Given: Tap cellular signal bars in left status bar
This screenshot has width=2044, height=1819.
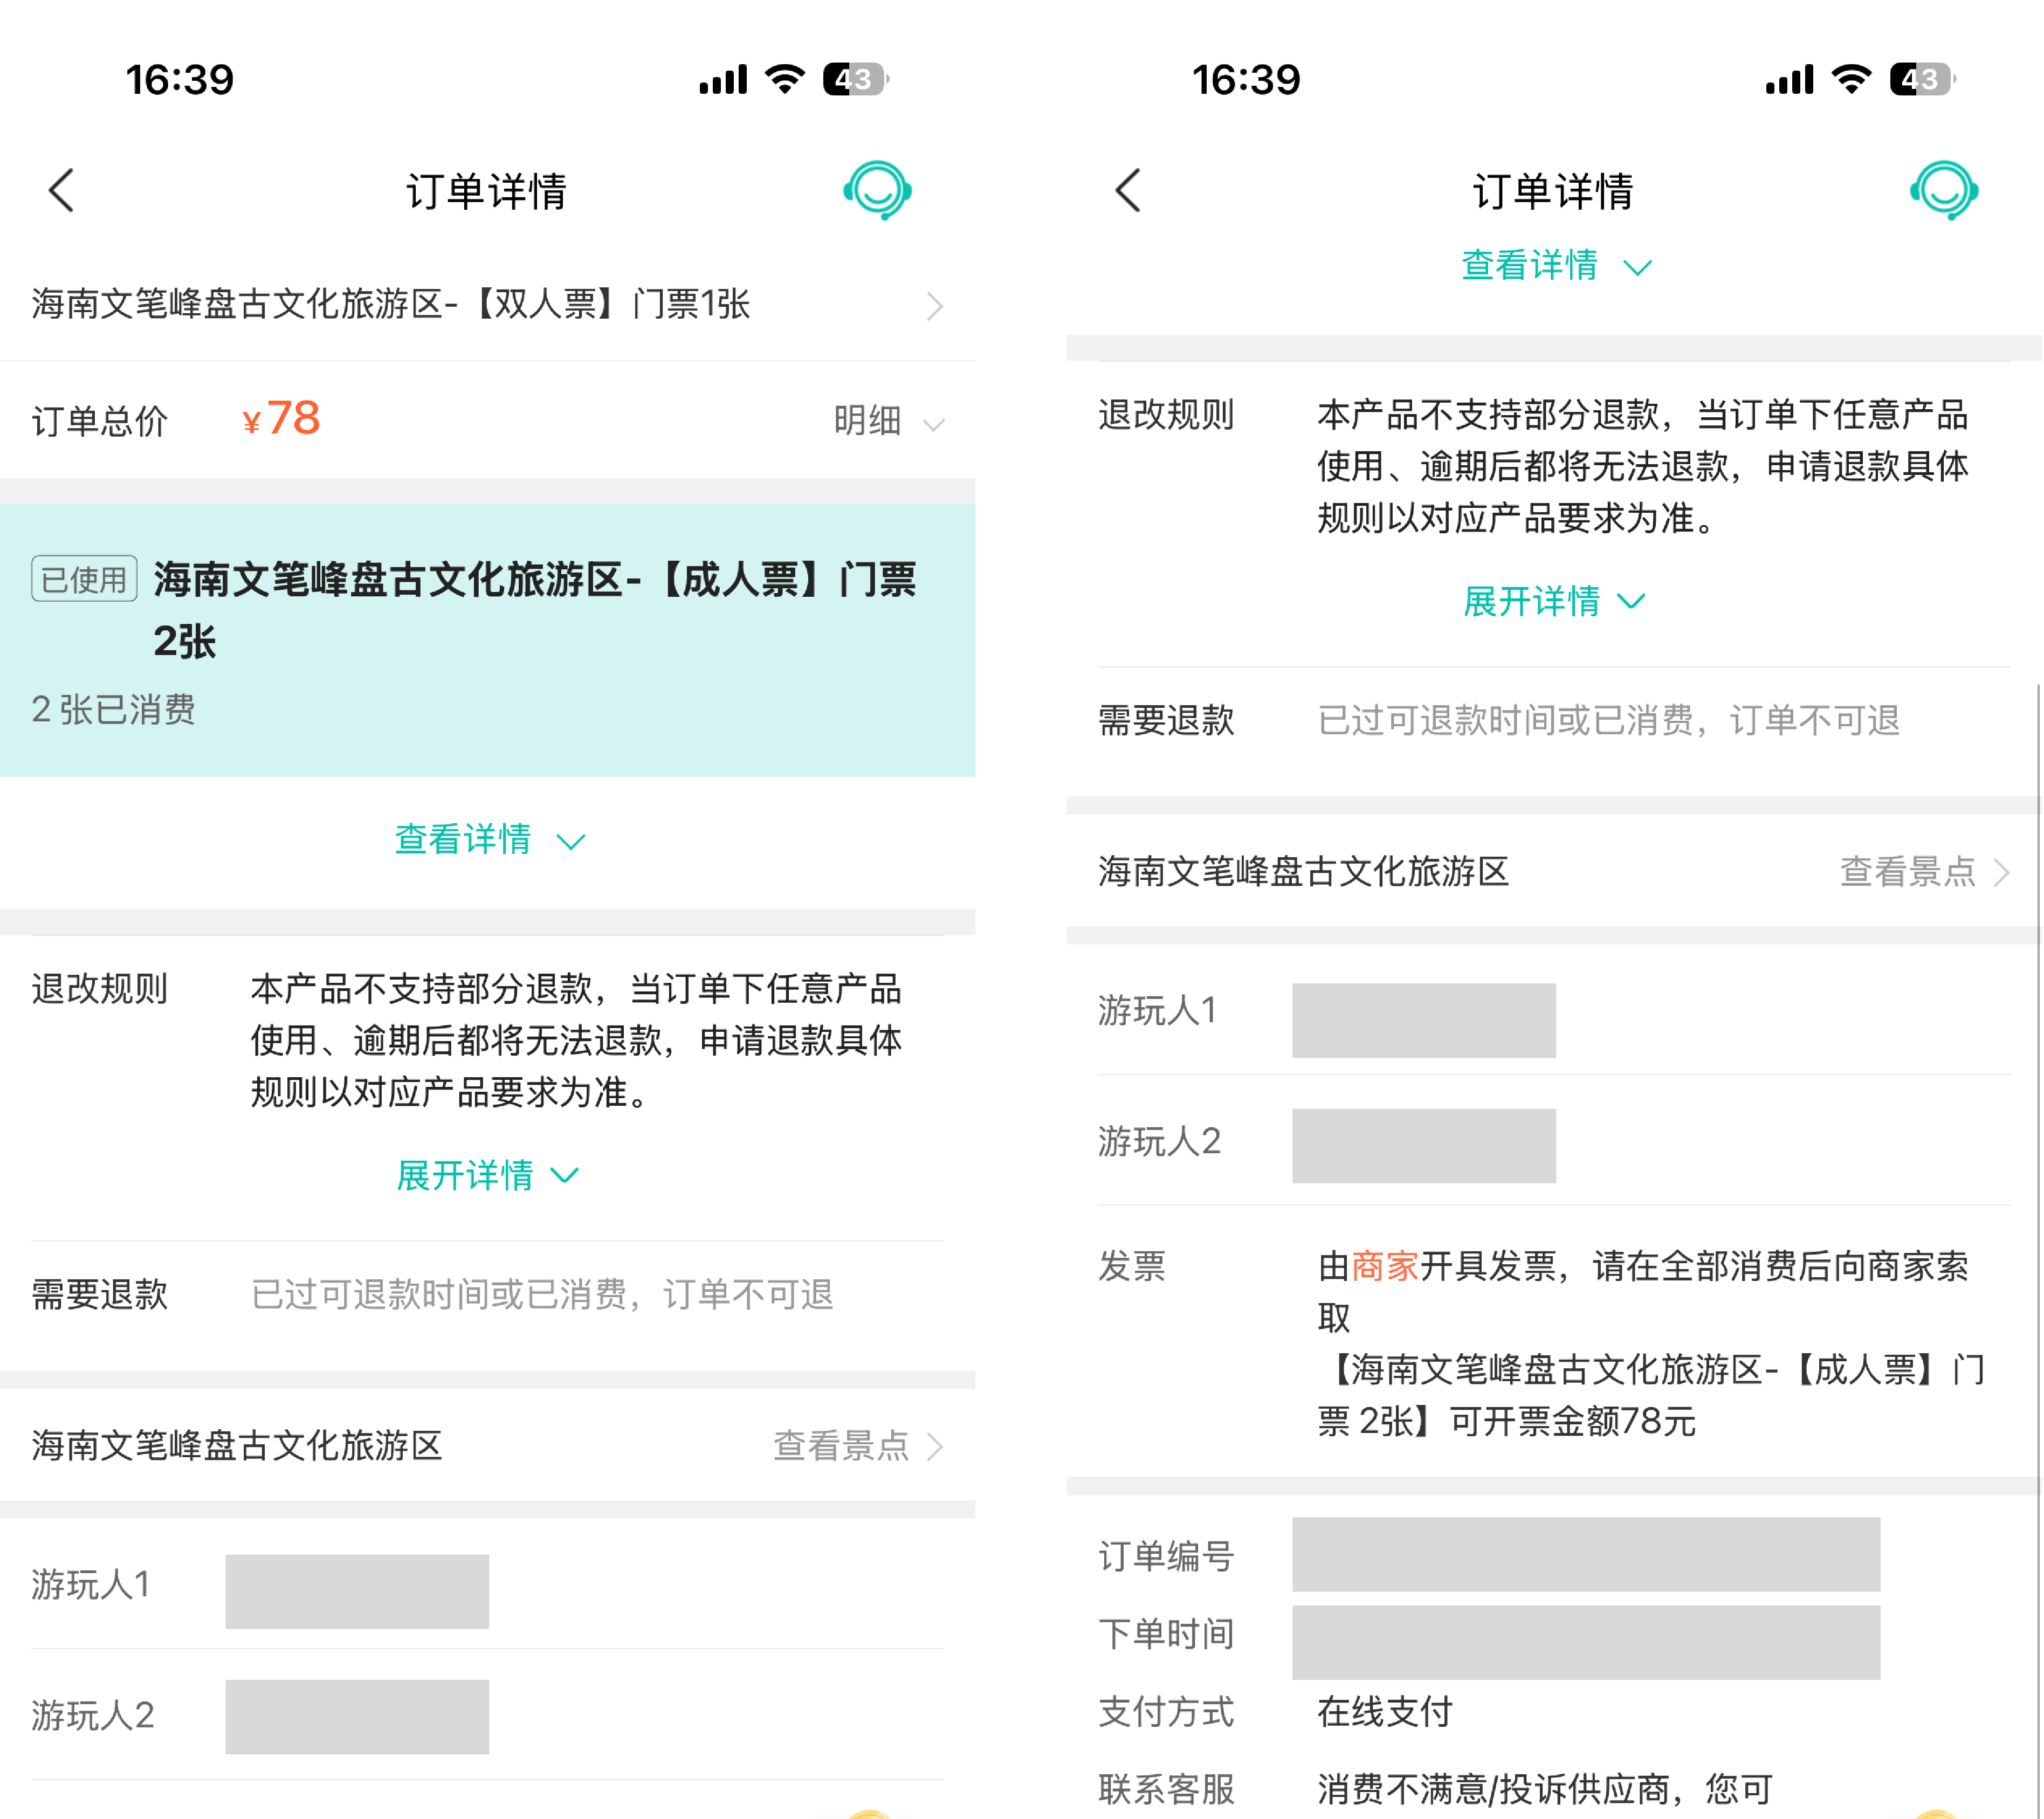Looking at the screenshot, I should [723, 79].
